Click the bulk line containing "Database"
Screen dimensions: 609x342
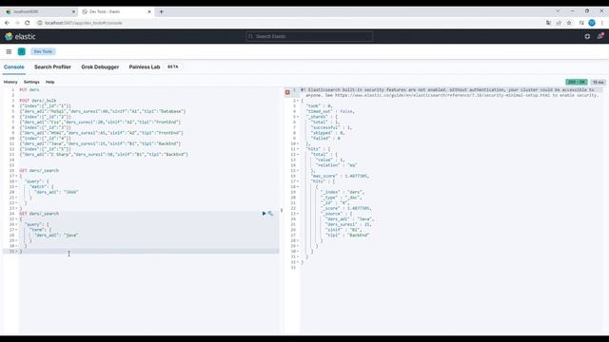tap(103, 111)
